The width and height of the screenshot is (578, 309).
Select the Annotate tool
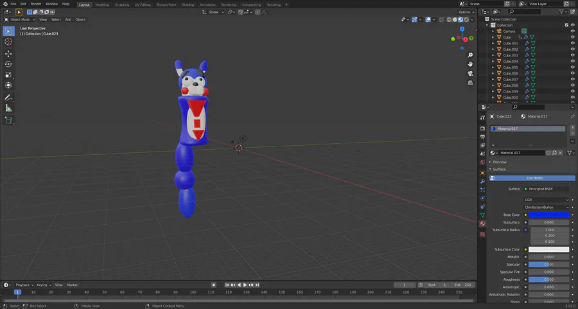point(8,98)
